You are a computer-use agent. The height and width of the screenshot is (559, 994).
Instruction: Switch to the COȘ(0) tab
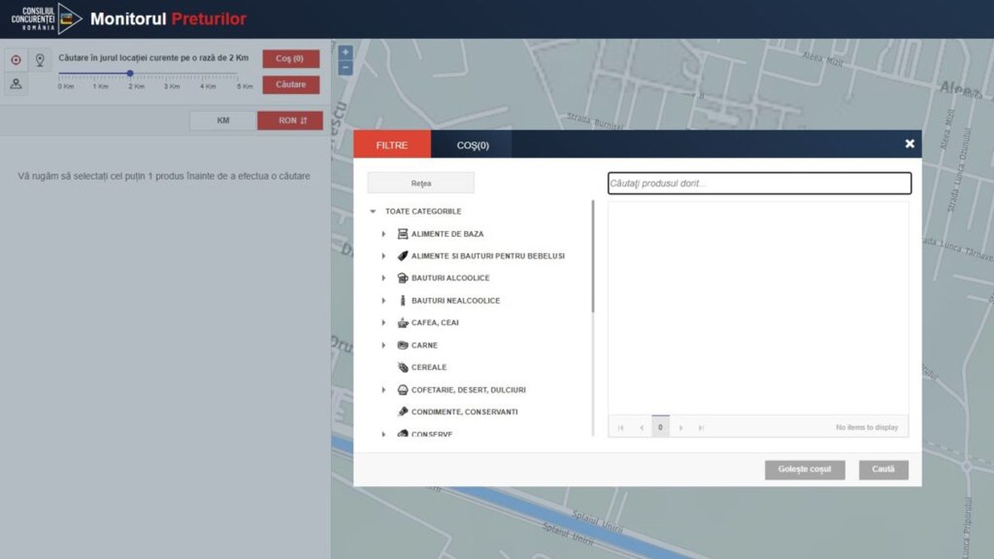471,144
